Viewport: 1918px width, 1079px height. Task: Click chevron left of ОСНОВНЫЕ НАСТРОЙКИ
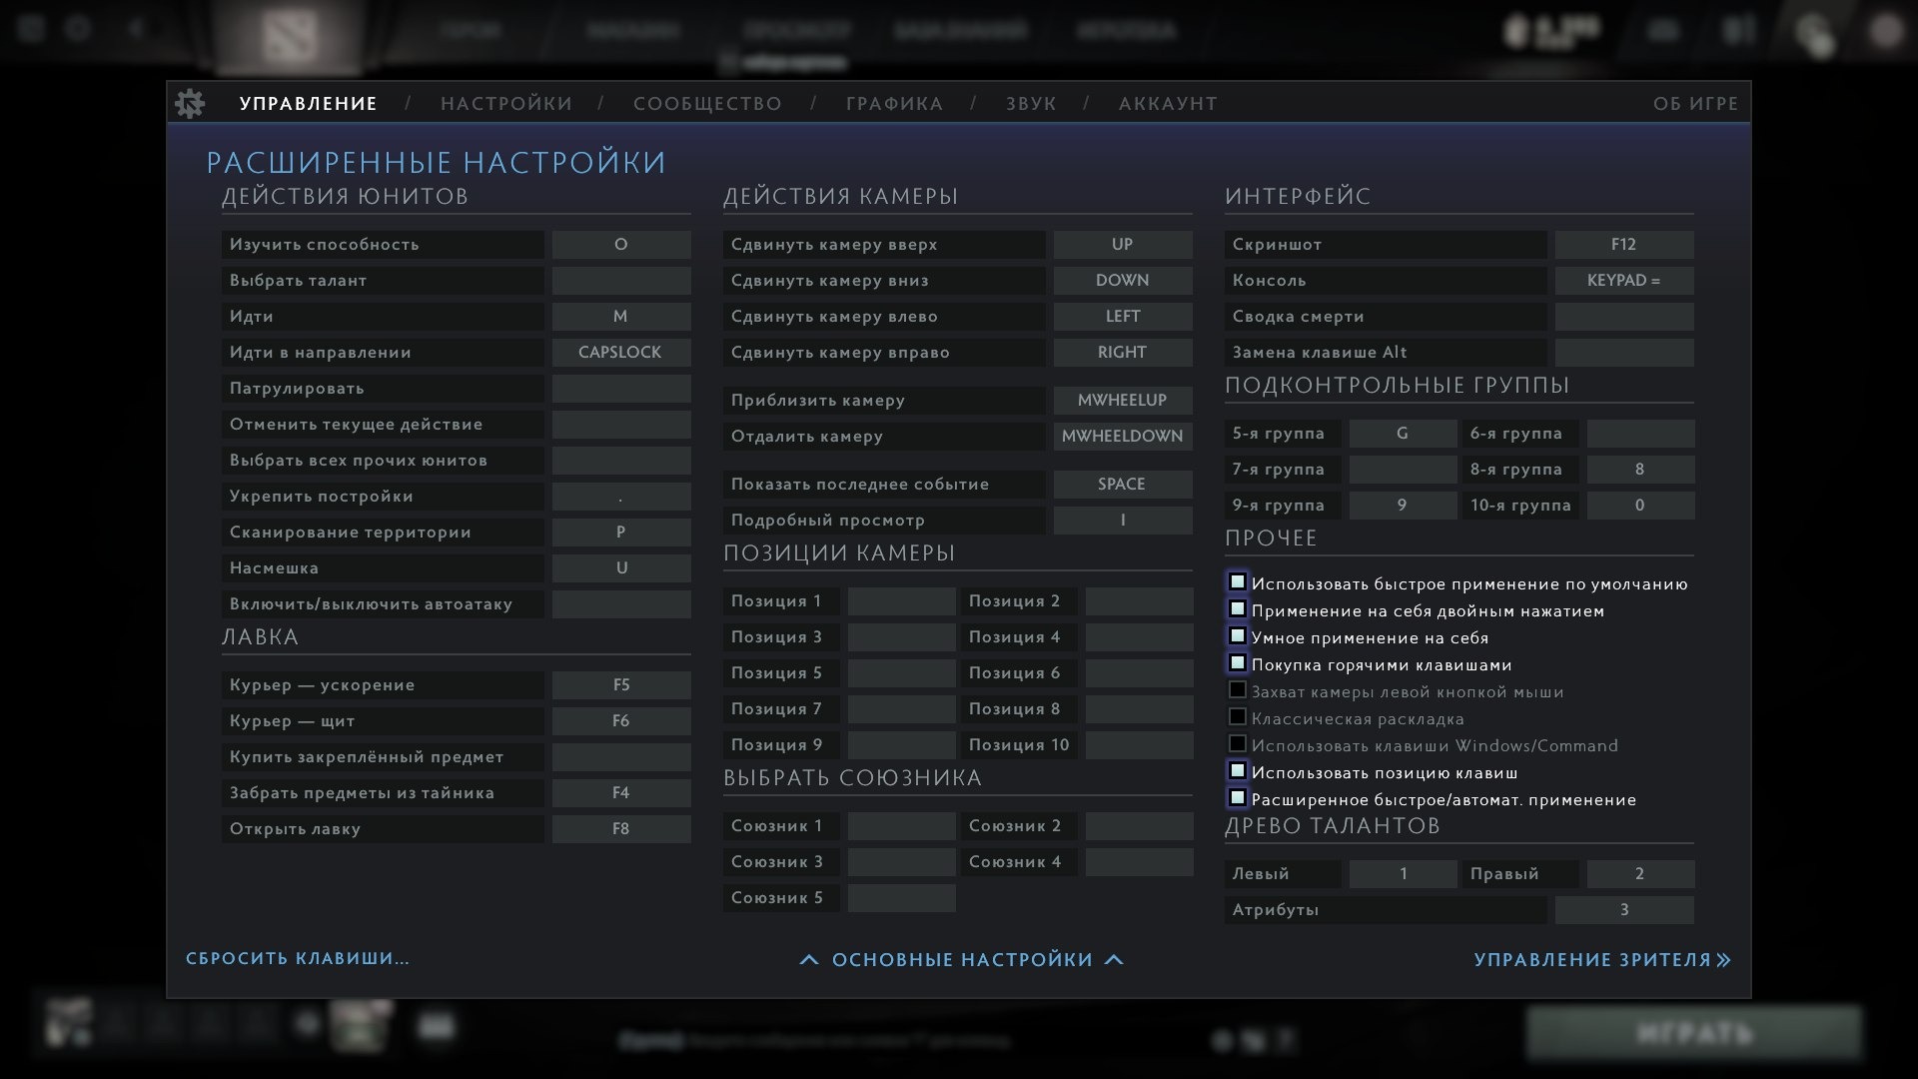[x=809, y=960]
